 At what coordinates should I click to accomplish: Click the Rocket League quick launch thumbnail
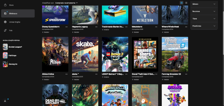(x=5, y=47)
